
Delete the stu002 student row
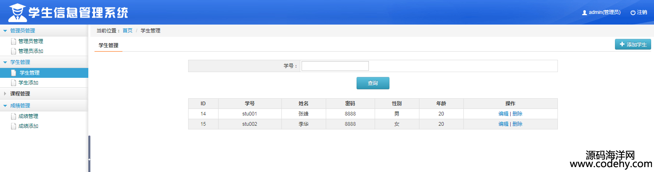[517, 124]
